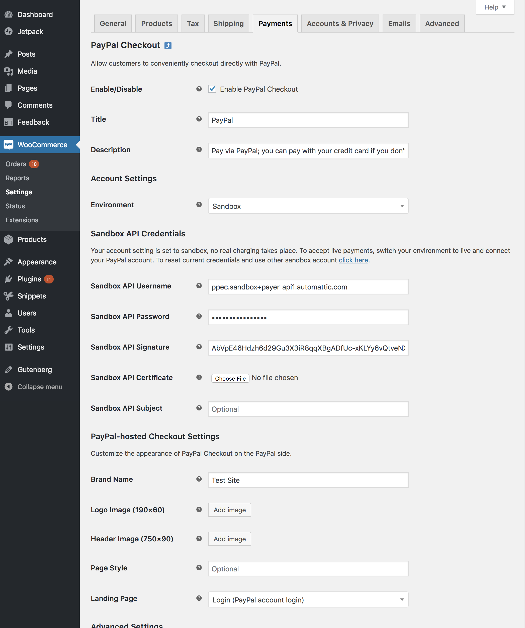The width and height of the screenshot is (525, 628).
Task: Open Status in WooCommerce submenu
Action: click(15, 206)
